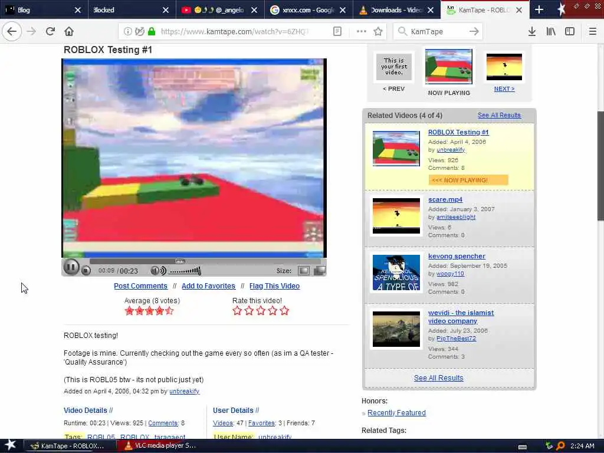Show site information icon in address bar

127,31
